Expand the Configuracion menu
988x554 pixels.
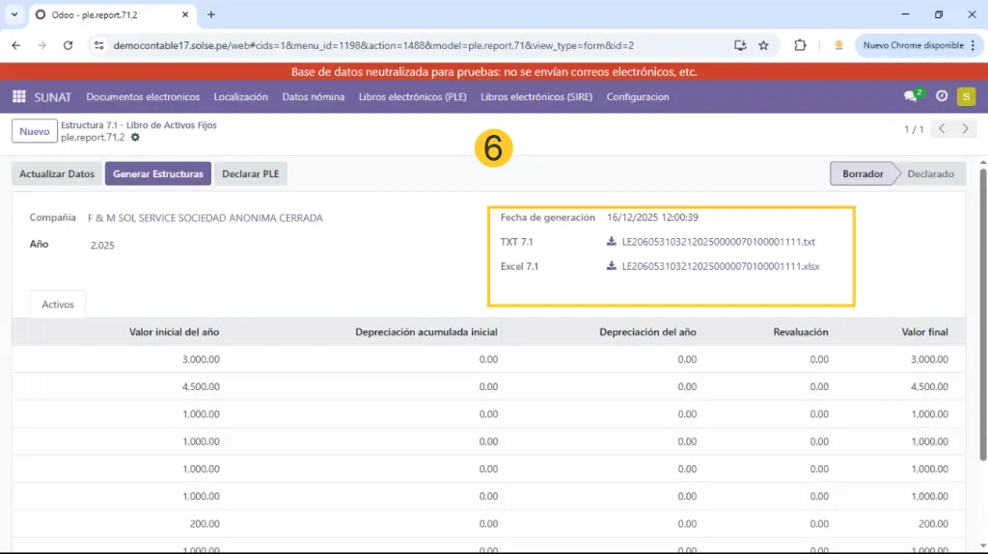[637, 96]
